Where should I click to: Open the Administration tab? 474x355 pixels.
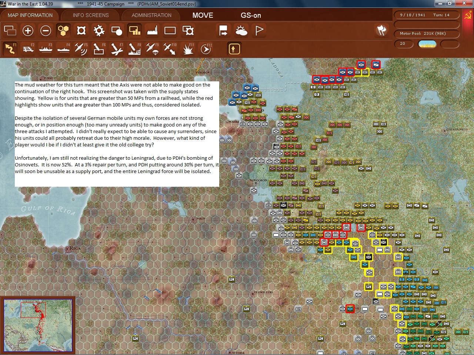(151, 15)
